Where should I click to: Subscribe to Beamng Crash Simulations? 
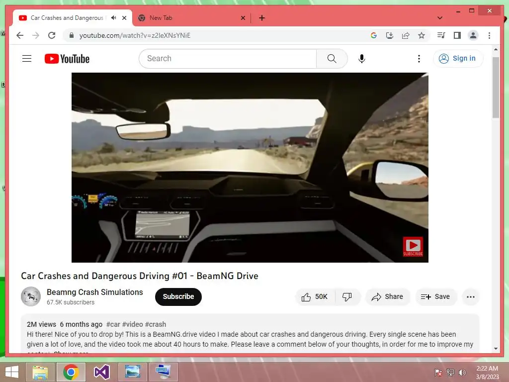(178, 296)
